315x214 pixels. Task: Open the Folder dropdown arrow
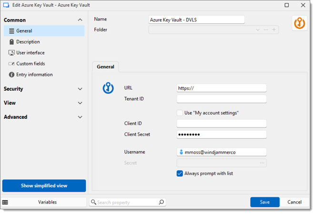tap(258, 29)
